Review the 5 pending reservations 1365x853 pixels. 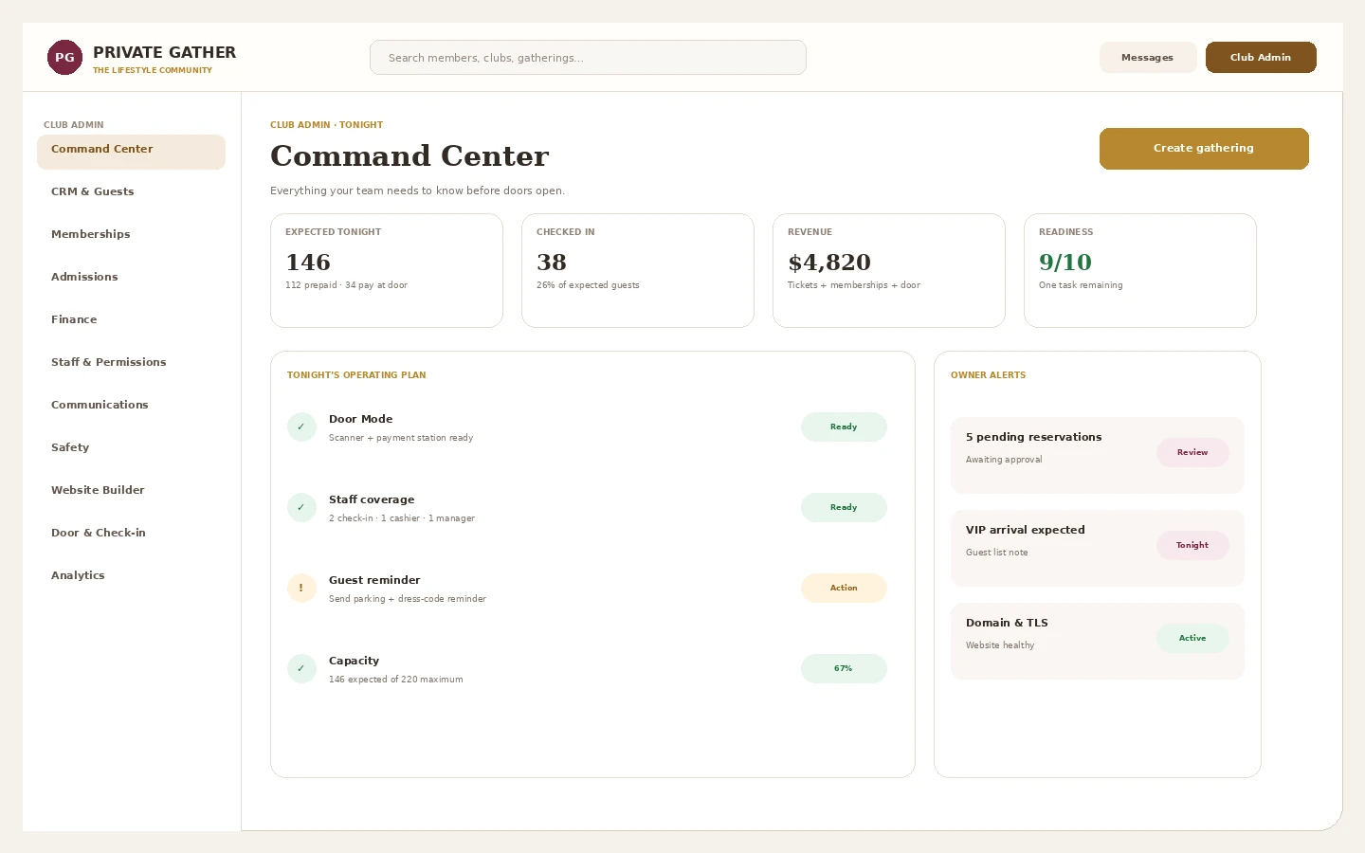tap(1192, 453)
